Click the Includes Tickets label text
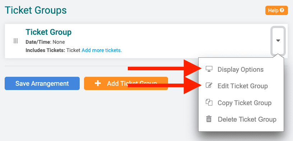This screenshot has height=141, width=293. 45,51
